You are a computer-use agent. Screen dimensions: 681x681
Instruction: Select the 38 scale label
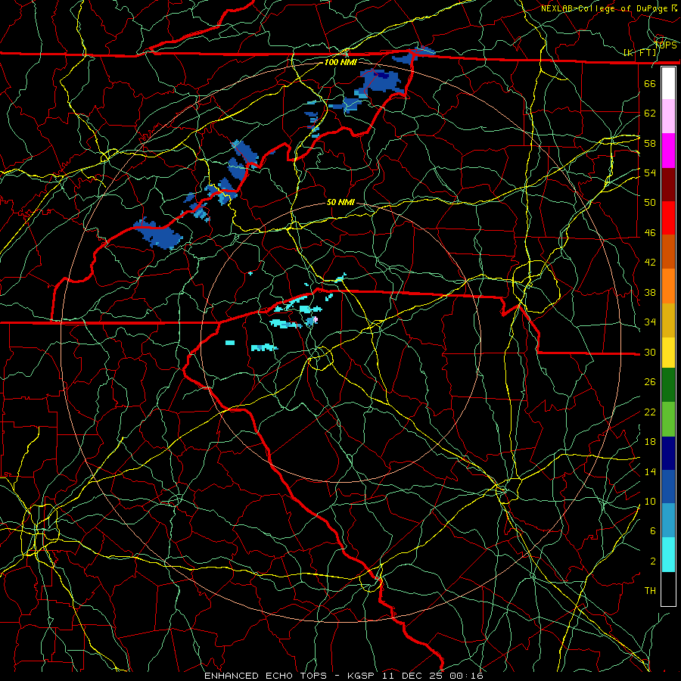tap(650, 292)
